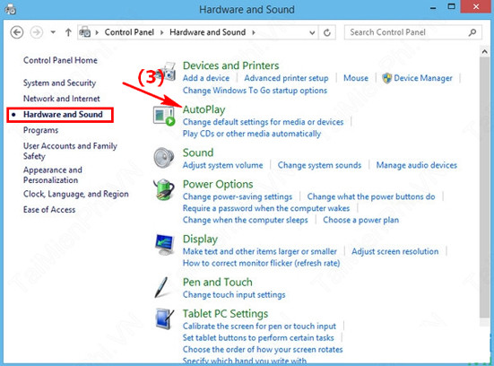Select Control Panel in the breadcrumb
The height and width of the screenshot is (366, 494).
tap(129, 32)
